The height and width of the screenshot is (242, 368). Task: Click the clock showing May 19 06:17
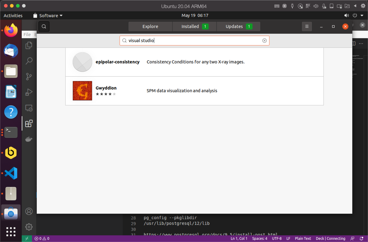tap(195, 16)
